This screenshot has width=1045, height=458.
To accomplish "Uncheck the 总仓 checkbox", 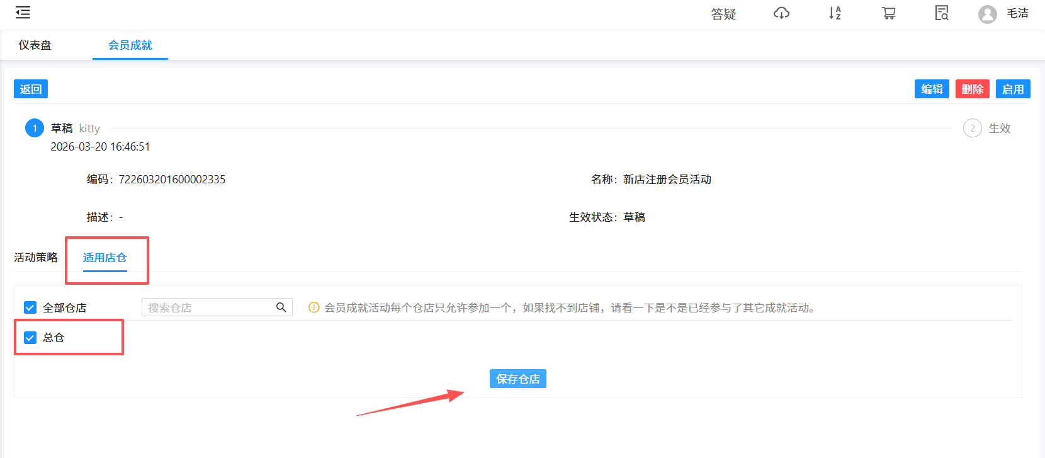I will [x=30, y=338].
